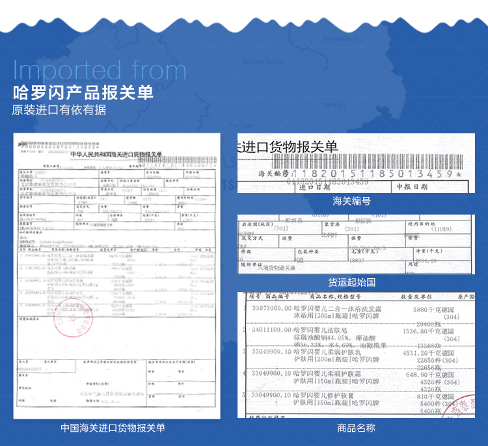Click the '数量及单位' column header
The image size is (488, 446).
pyautogui.click(x=416, y=296)
